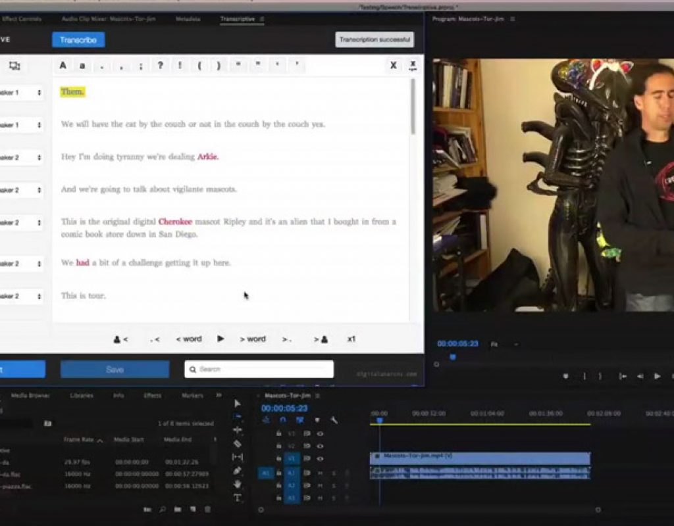Jump to next word with '> word'
Screen dimensions: 674x526
(253, 339)
